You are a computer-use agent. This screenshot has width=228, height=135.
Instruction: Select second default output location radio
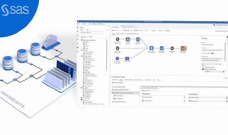click(x=203, y=69)
